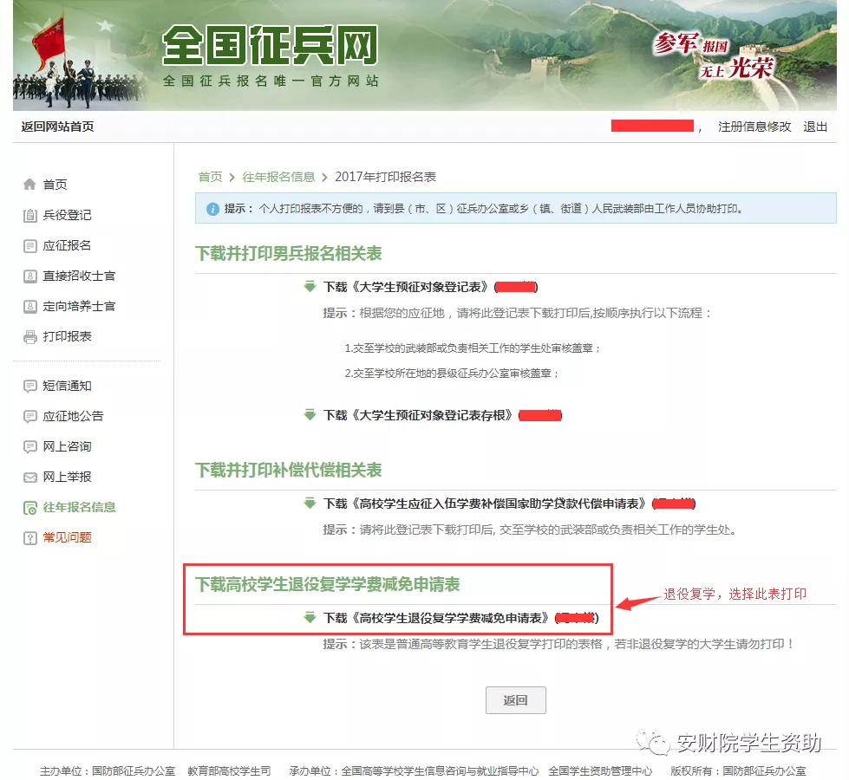Click the envelope icon for 网上举报
Image resolution: width=849 pixels, height=780 pixels.
30,477
